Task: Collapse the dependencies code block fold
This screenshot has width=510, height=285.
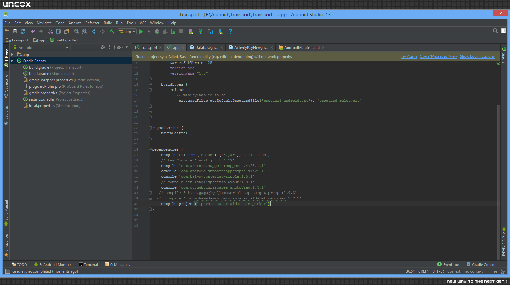Action: point(150,149)
